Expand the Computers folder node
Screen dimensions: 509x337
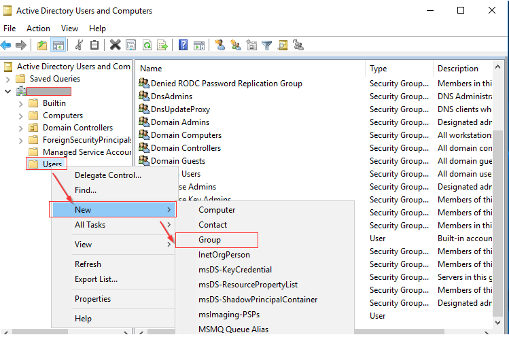(x=20, y=116)
